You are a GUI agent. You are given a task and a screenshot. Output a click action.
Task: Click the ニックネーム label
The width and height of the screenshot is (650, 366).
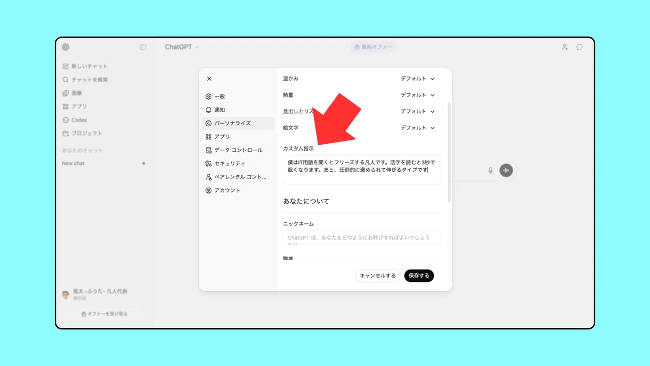tap(298, 224)
